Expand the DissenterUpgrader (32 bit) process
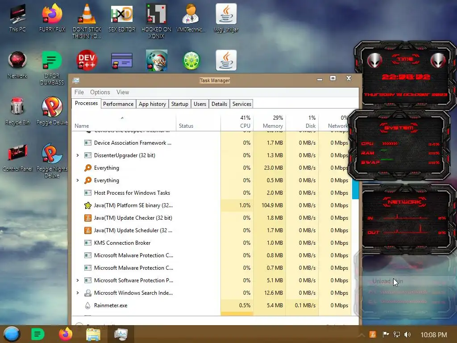 [78, 155]
